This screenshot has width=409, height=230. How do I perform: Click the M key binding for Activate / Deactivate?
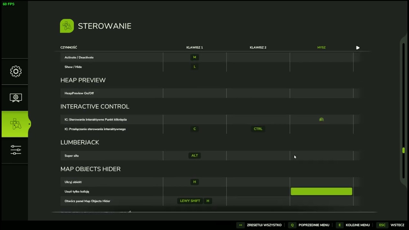click(195, 57)
